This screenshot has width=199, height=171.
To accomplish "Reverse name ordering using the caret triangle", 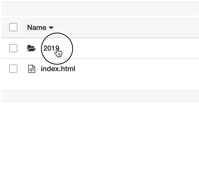I will [x=51, y=28].
